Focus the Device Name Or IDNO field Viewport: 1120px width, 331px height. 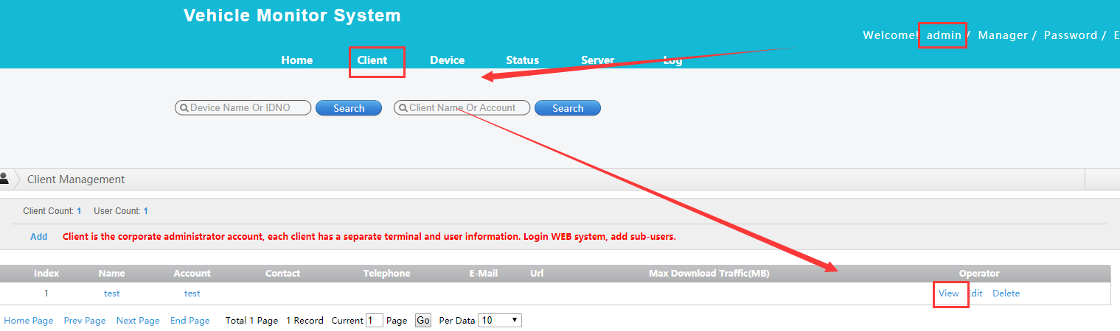tap(243, 108)
